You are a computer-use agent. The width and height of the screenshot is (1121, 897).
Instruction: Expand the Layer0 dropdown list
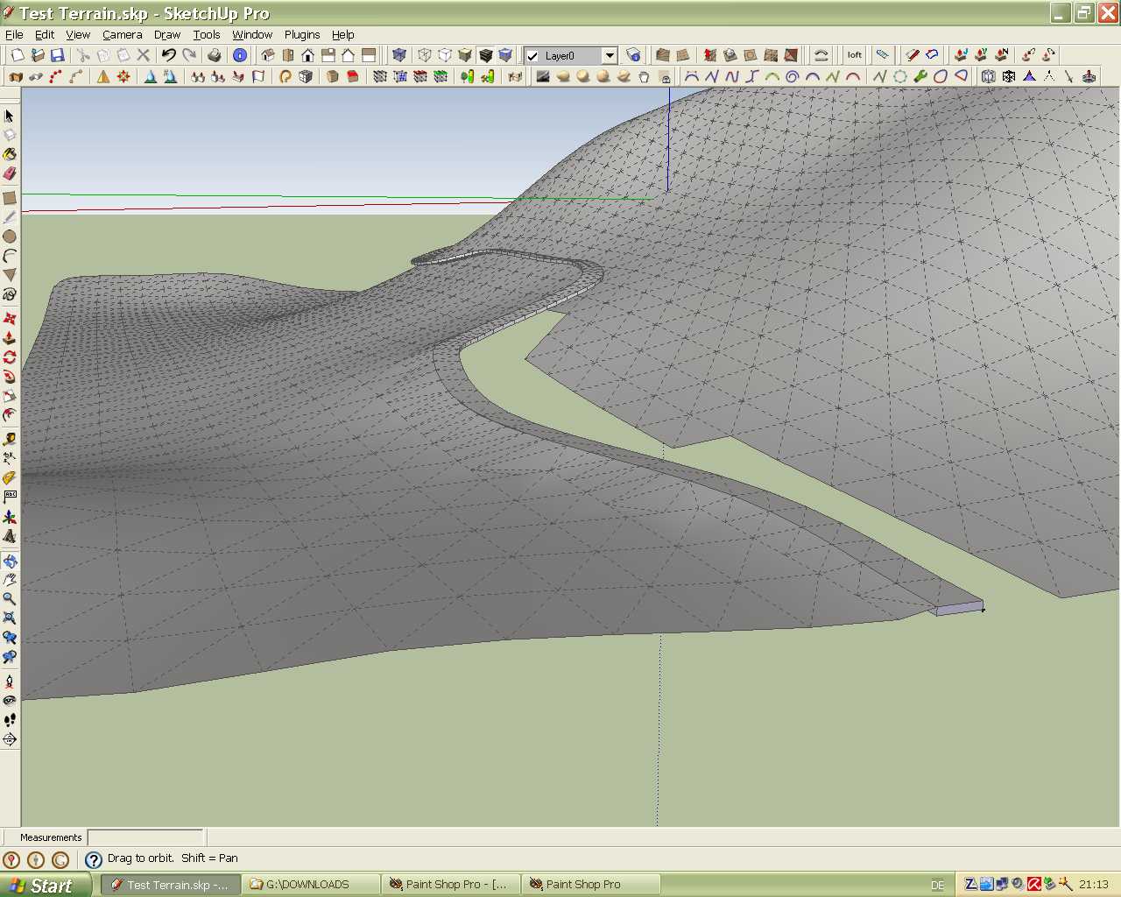610,55
